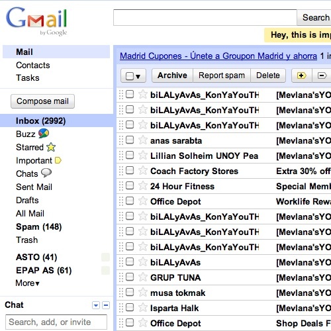Open the 'Worklife Rew' Office Depot subject

pos(303,201)
